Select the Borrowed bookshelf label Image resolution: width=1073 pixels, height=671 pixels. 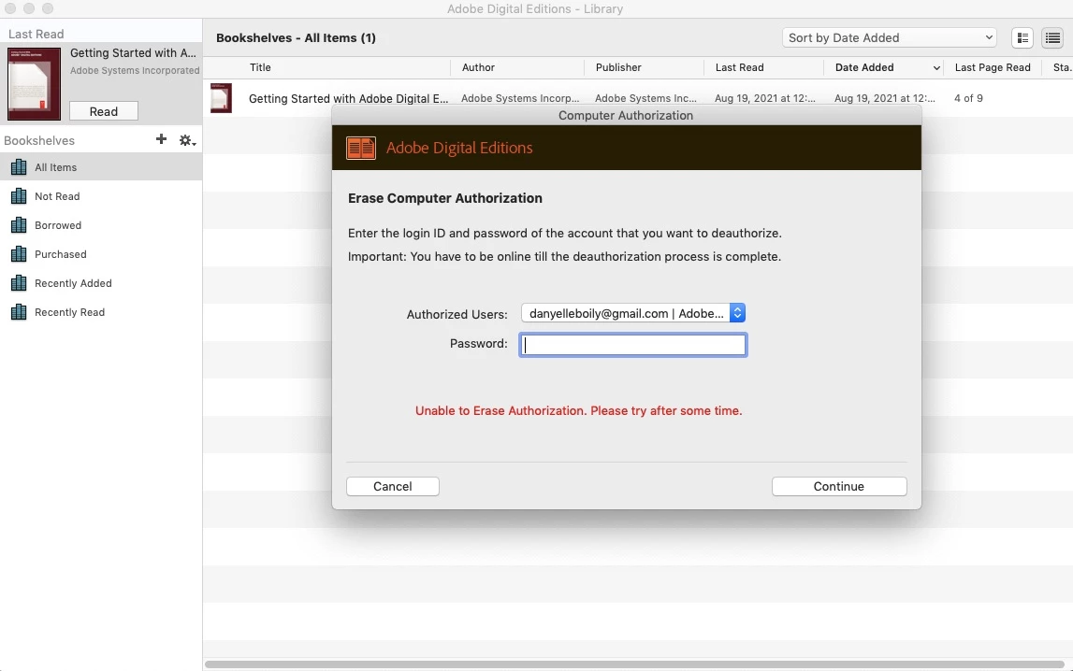(58, 225)
